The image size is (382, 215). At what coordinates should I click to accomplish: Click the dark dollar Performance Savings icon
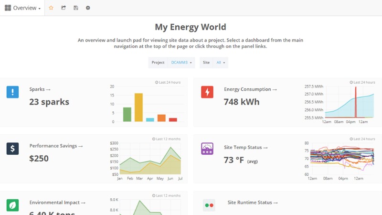12,149
